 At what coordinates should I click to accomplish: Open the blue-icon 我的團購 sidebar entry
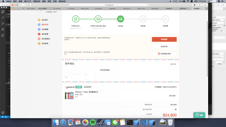(43, 29)
